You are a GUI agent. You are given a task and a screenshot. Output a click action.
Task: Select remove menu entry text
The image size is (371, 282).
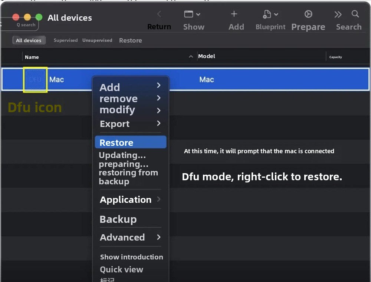click(119, 99)
